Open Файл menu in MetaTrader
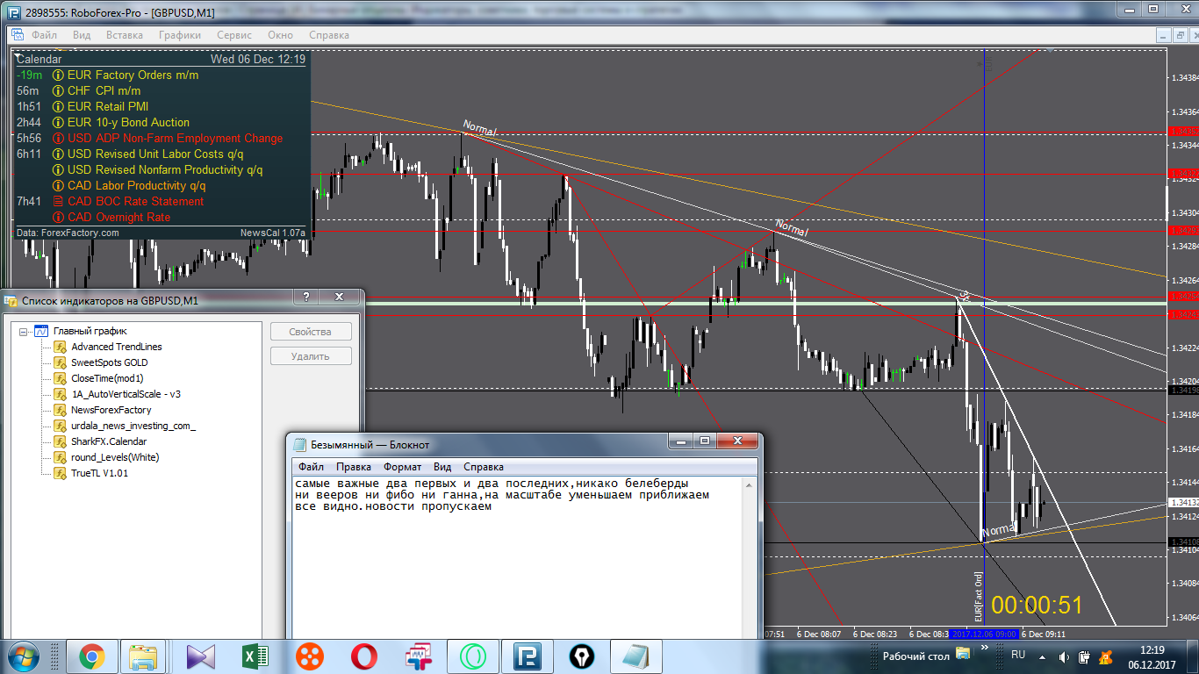This screenshot has width=1199, height=674. pos(44,35)
